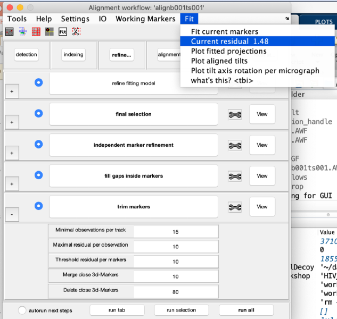Viewport: 337px width, 319px height.
Task: Click 'ng for GUI' text in MATLAB window
Action: (311, 196)
